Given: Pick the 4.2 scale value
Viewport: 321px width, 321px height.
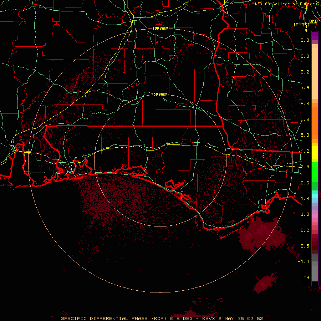Looking at the screenshot, I should pos(305,151).
